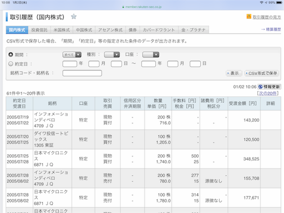Switch to the カバードワラント tab
Screen dimensions: 284x213
tap(159, 30)
